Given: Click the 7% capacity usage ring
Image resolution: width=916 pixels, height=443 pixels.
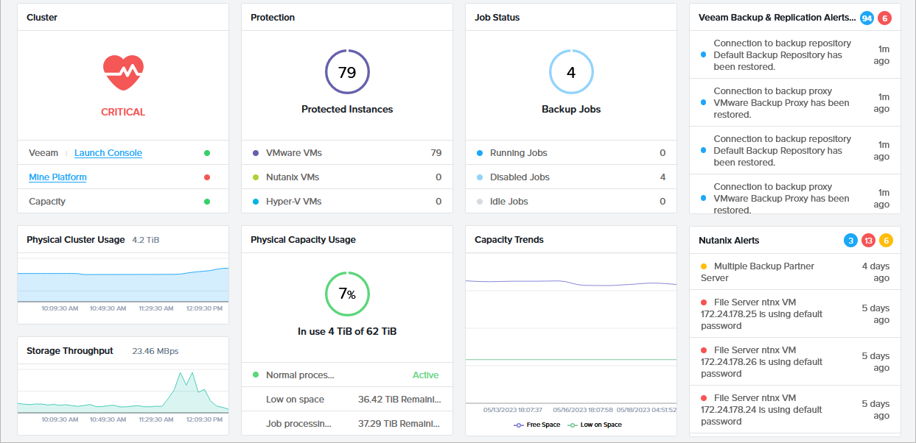Looking at the screenshot, I should [x=347, y=294].
